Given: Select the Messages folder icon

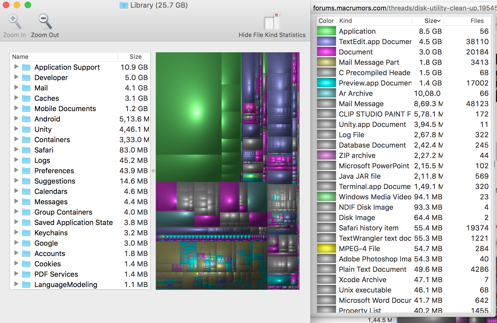Looking at the screenshot, I should 26,202.
